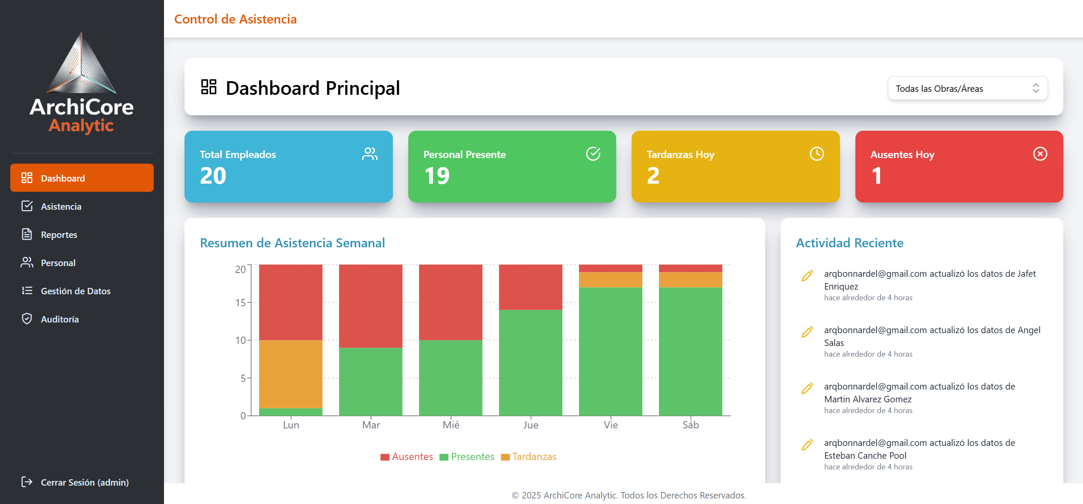The image size is (1083, 504).
Task: Toggle Presentes series in chart legend
Action: (467, 457)
